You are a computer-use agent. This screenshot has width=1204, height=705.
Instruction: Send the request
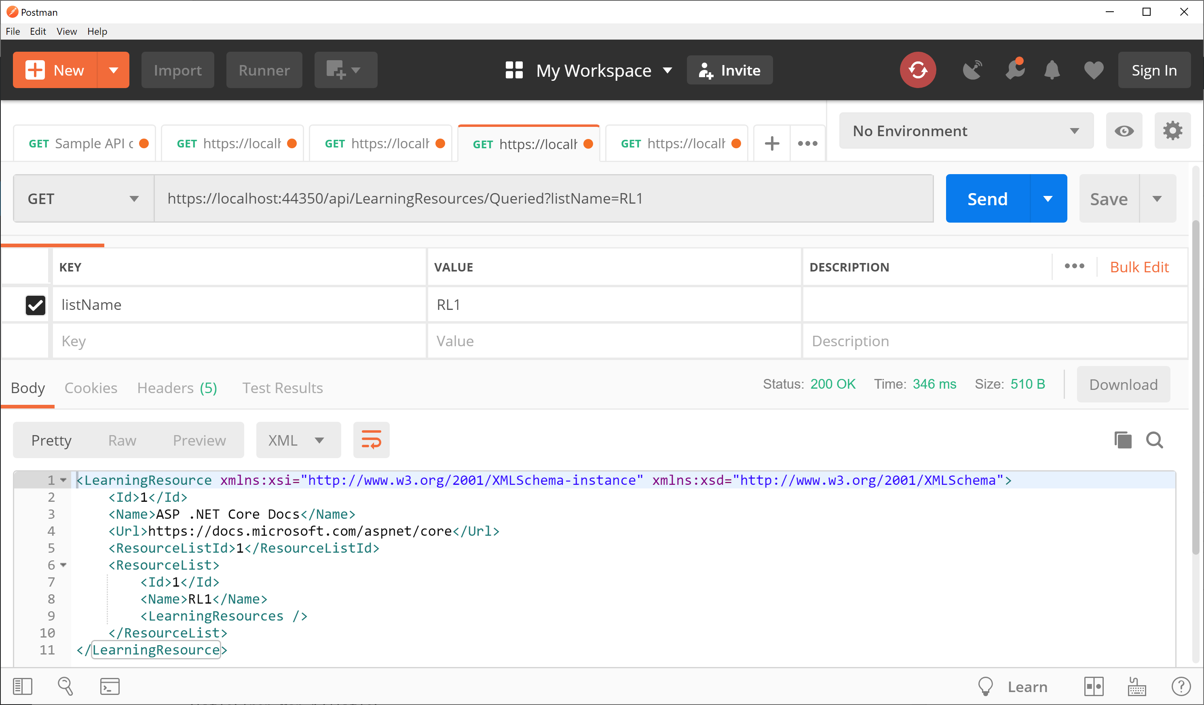[x=986, y=198]
